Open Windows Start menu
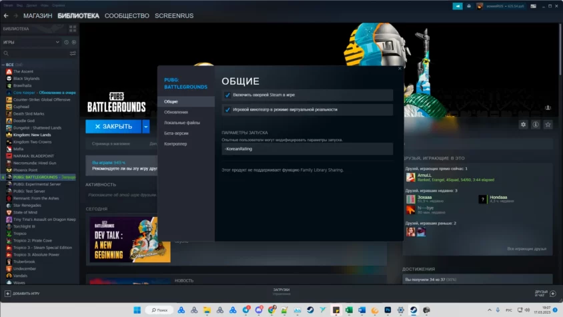 137,310
